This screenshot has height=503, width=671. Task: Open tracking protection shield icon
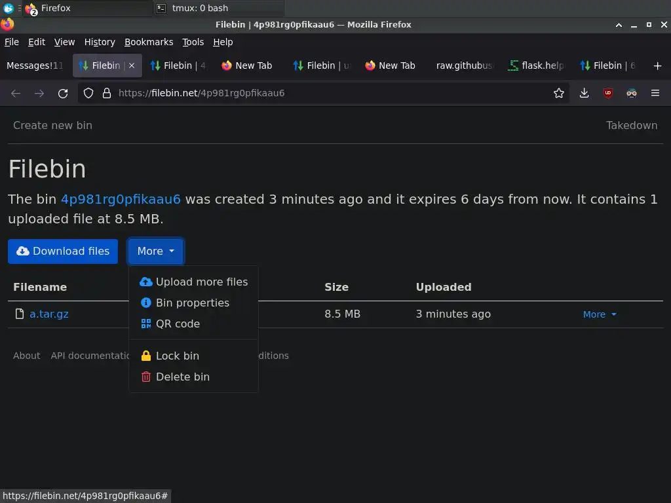click(88, 93)
